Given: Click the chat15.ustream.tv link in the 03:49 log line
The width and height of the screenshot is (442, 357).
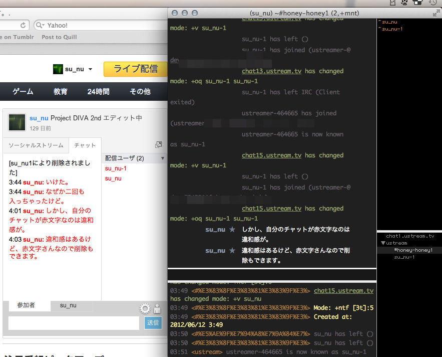Looking at the screenshot, I should pos(343,291).
